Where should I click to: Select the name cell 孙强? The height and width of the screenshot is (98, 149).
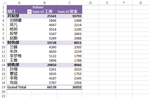[x=14, y=69]
